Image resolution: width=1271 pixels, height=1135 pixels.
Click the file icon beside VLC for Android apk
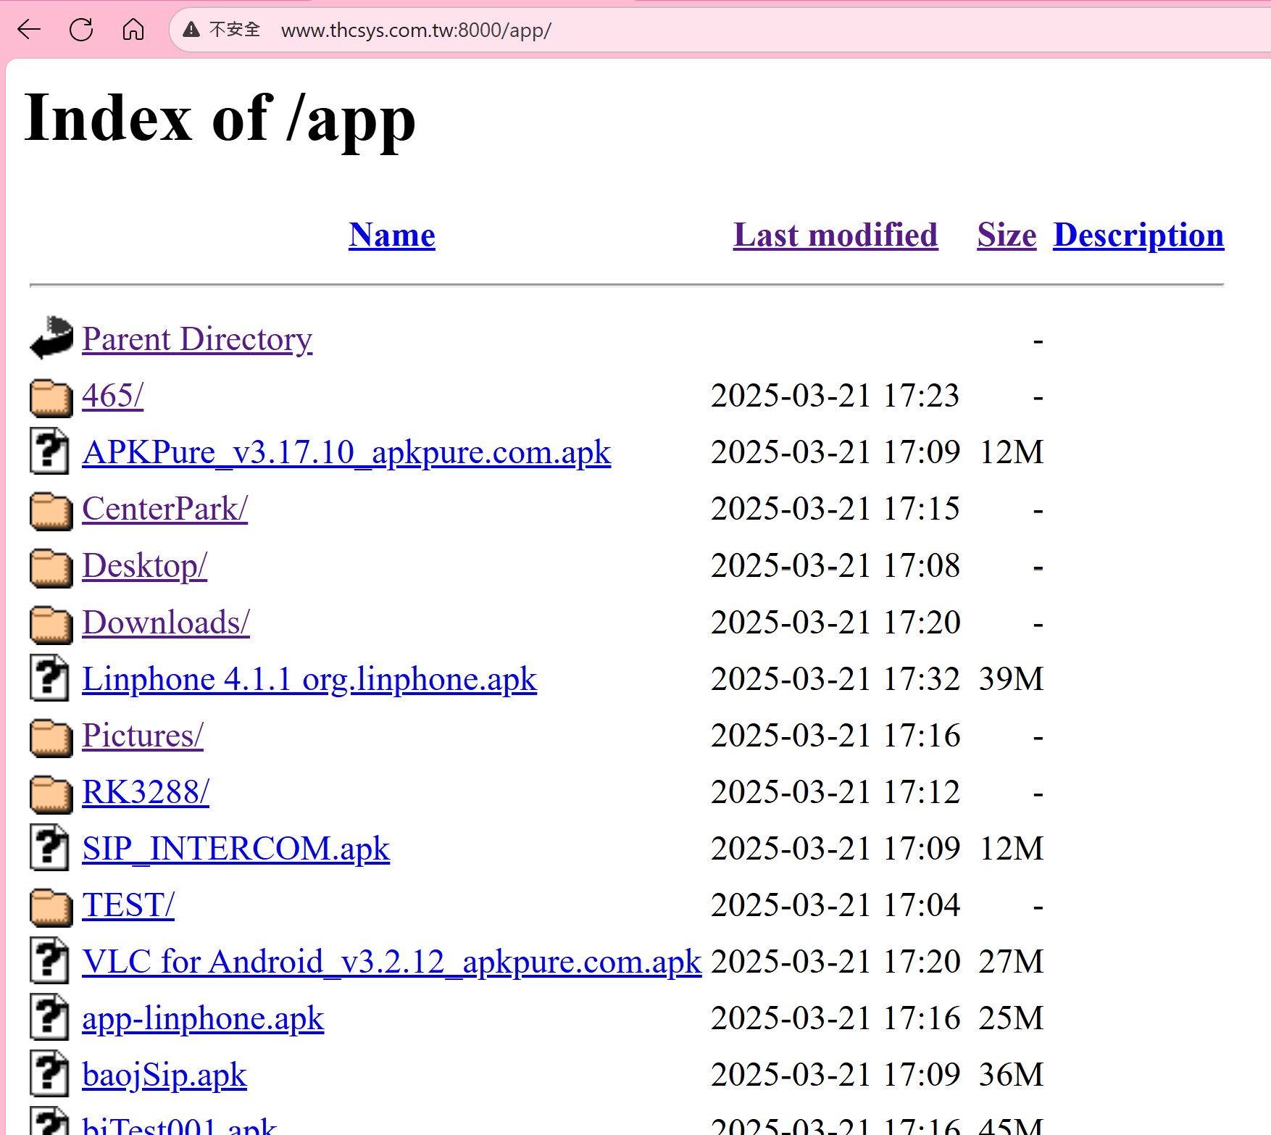pyautogui.click(x=50, y=960)
